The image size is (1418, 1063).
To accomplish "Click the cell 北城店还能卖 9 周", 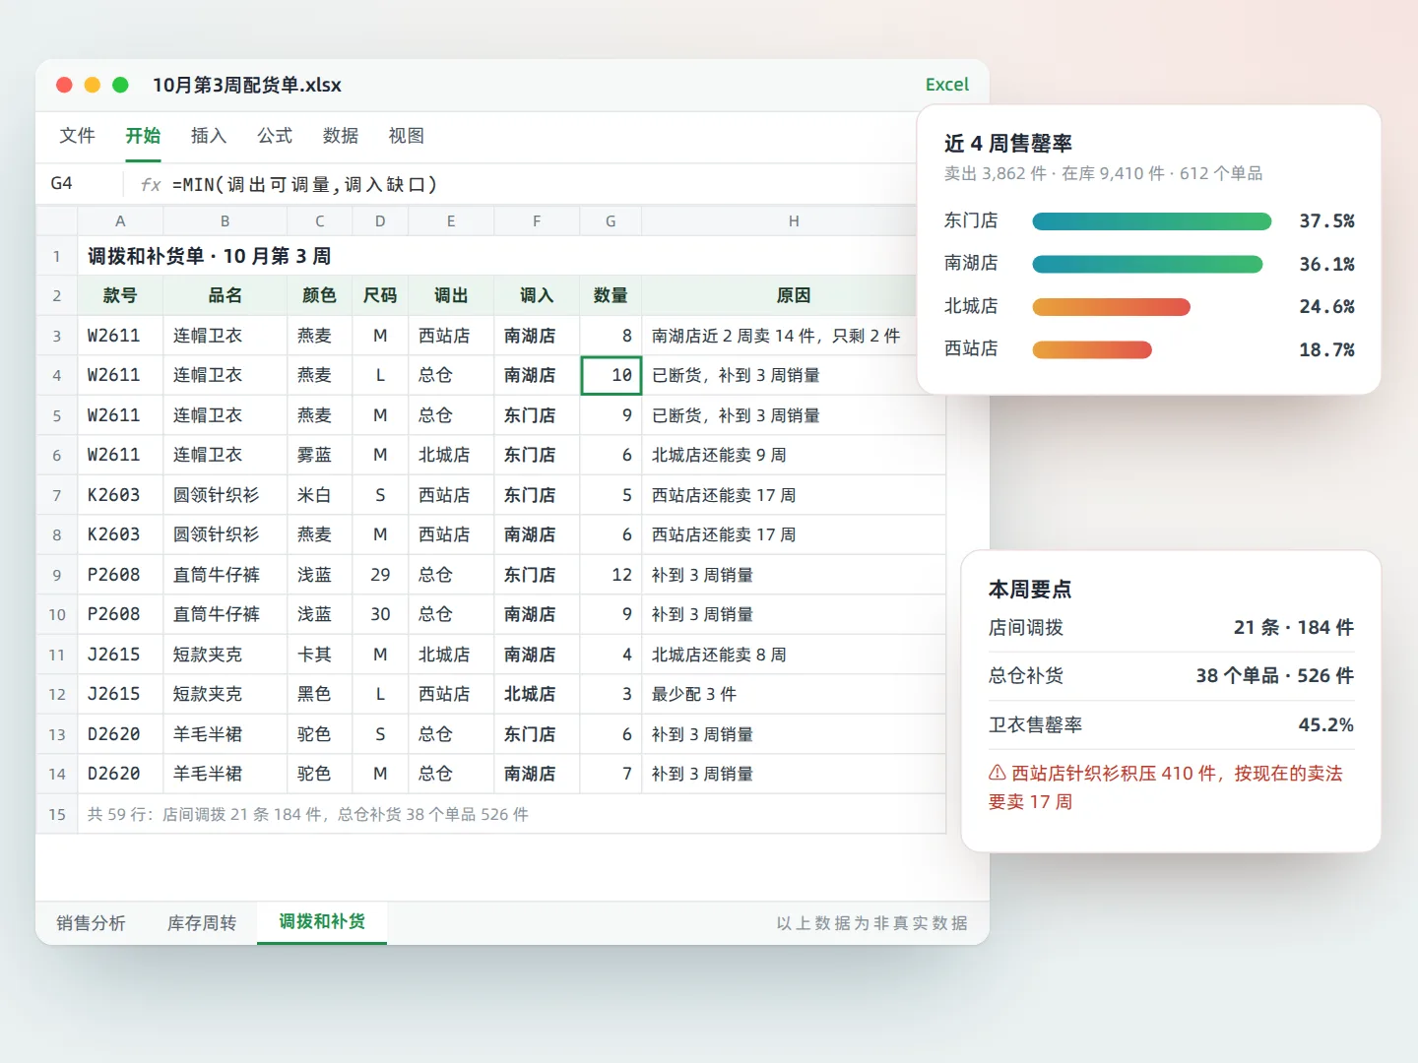I will point(794,455).
